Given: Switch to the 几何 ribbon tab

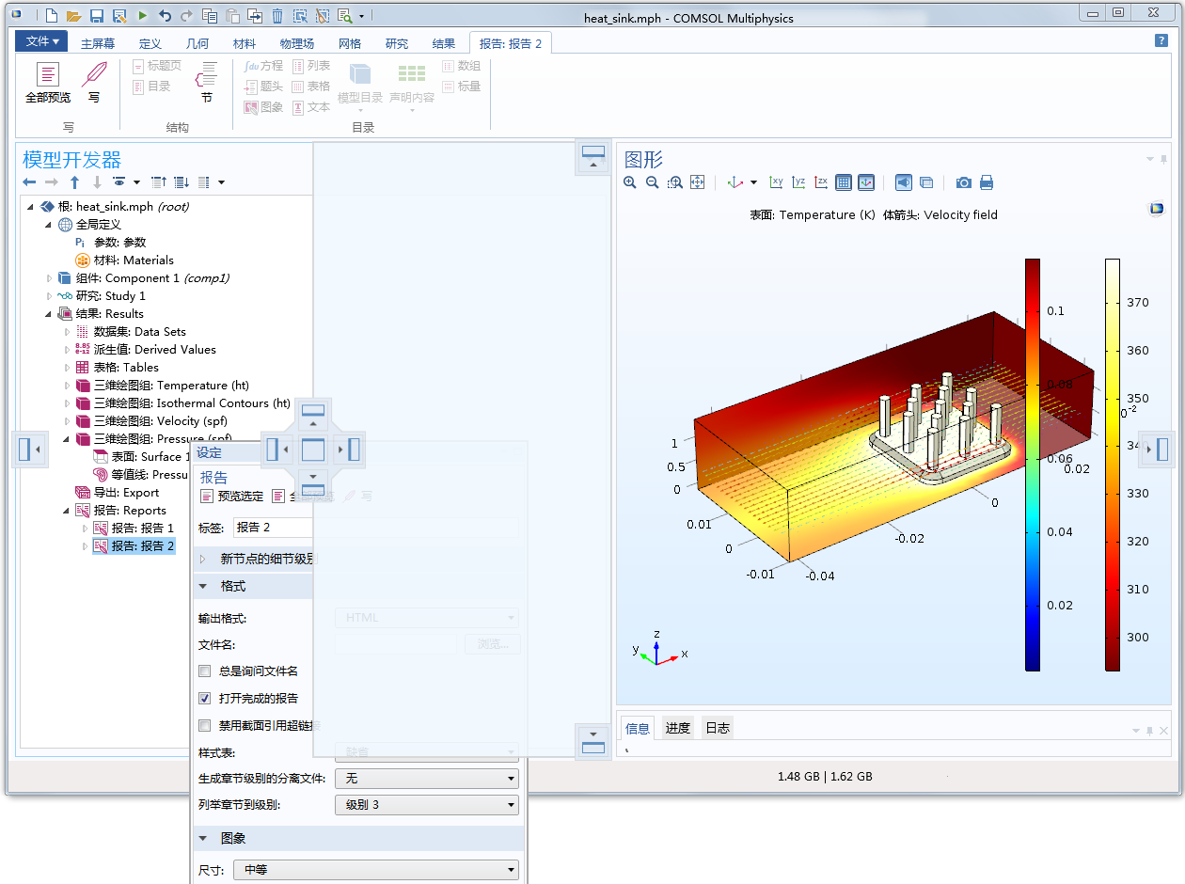Looking at the screenshot, I should click(x=197, y=42).
